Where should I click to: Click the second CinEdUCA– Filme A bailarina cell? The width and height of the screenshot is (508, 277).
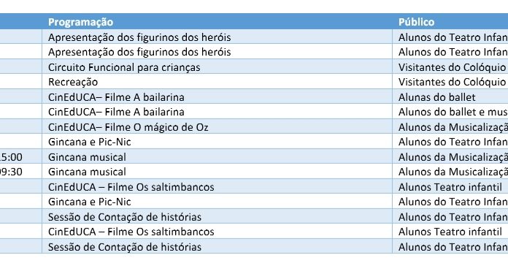click(x=217, y=112)
